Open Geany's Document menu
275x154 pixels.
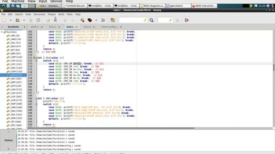coord(39,14)
